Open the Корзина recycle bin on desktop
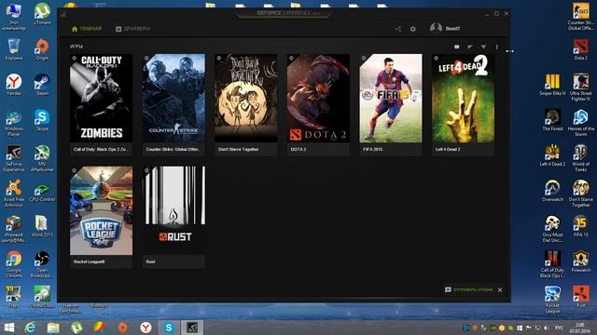This screenshot has width=597, height=335. pos(14,49)
